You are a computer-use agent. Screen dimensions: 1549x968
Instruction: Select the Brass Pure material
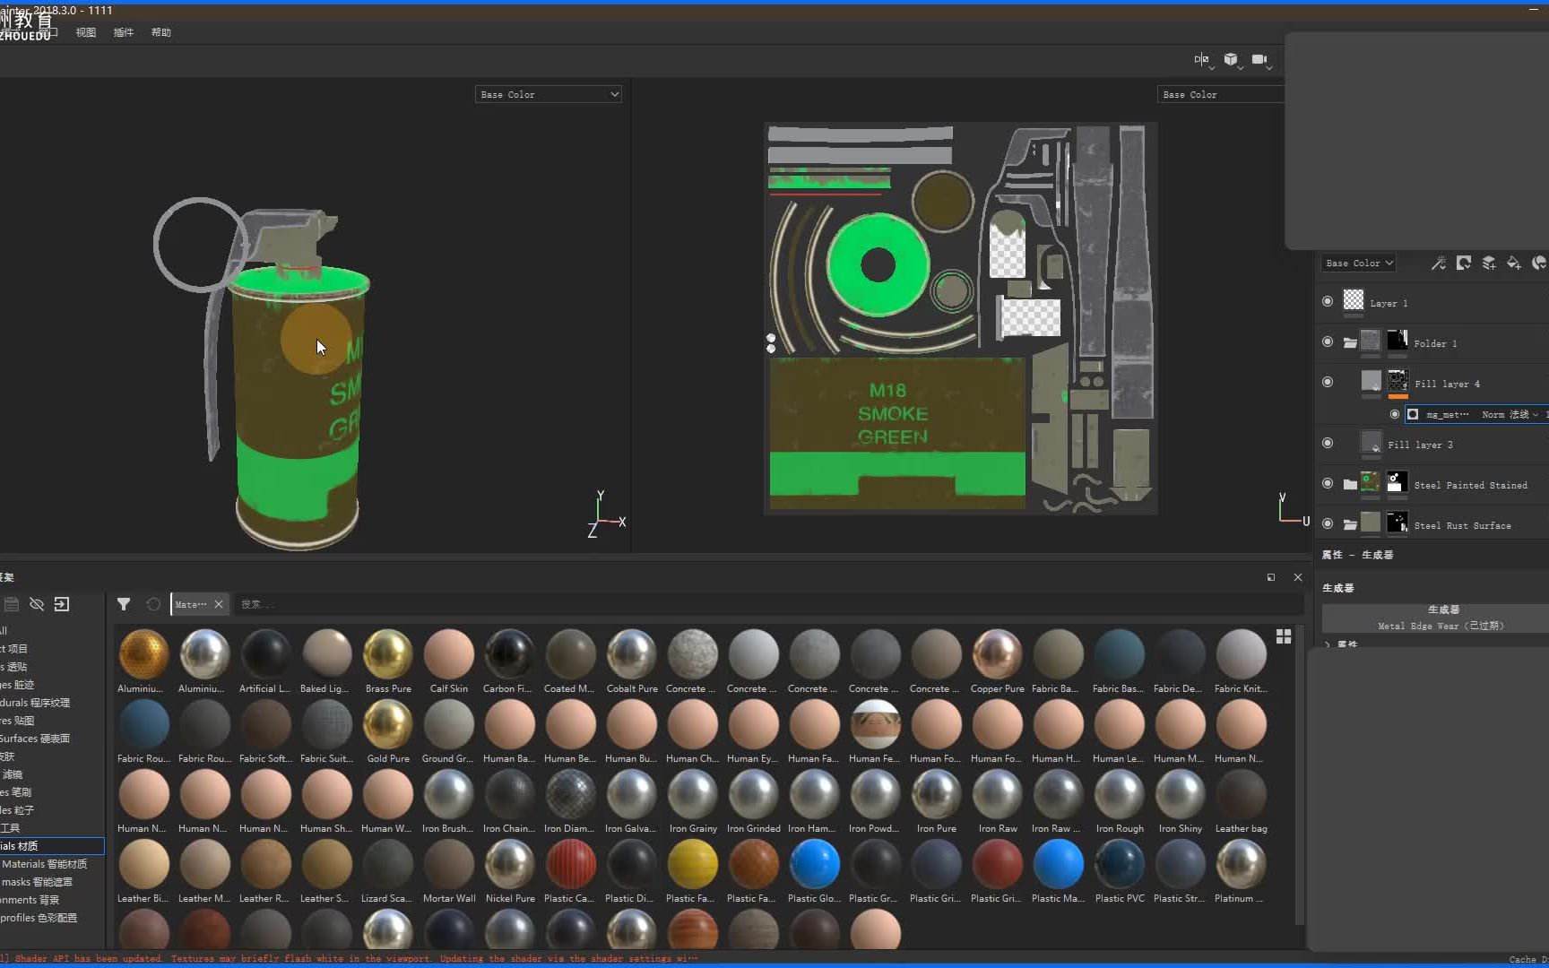[x=388, y=661]
